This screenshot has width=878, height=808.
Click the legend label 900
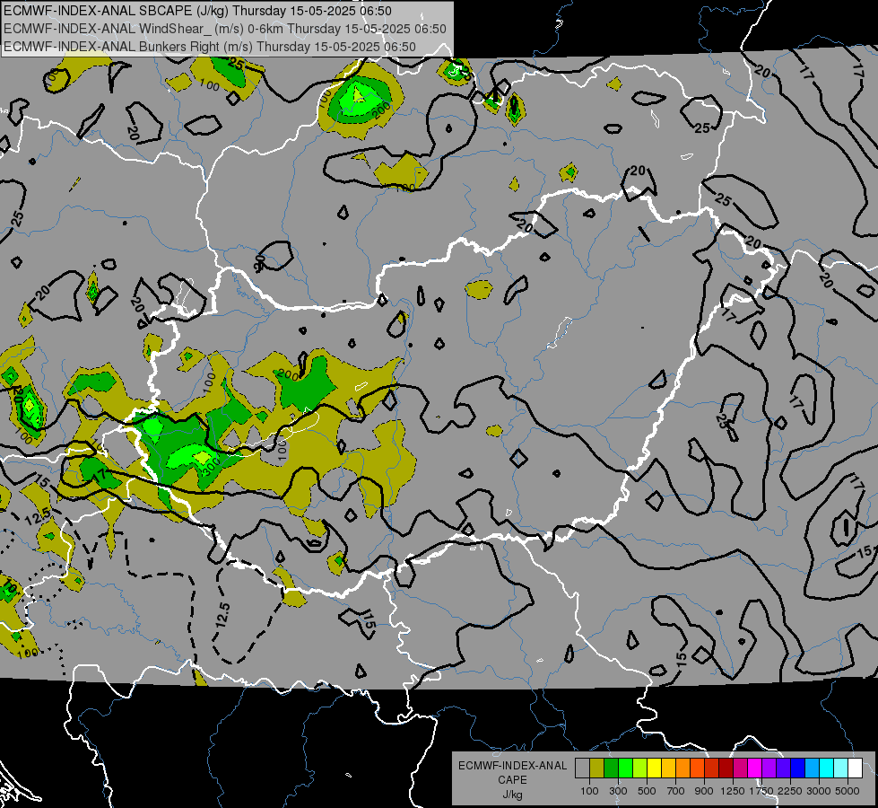[x=704, y=791]
